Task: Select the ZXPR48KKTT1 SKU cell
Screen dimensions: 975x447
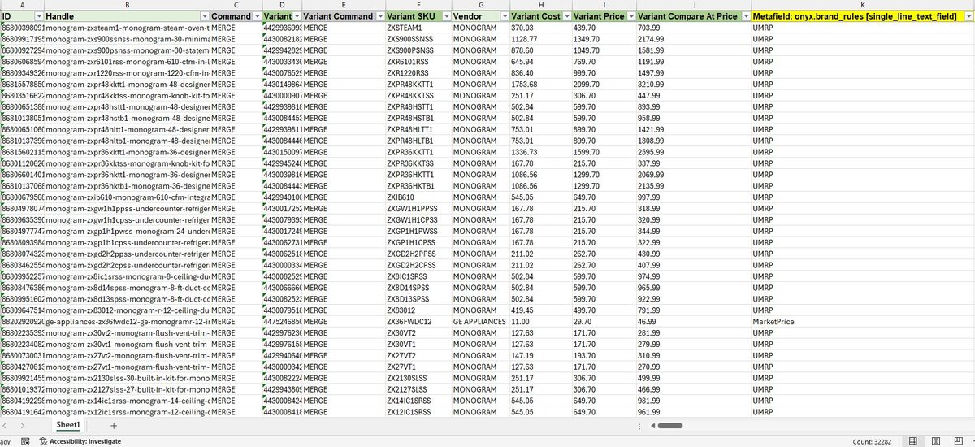Action: tap(418, 84)
